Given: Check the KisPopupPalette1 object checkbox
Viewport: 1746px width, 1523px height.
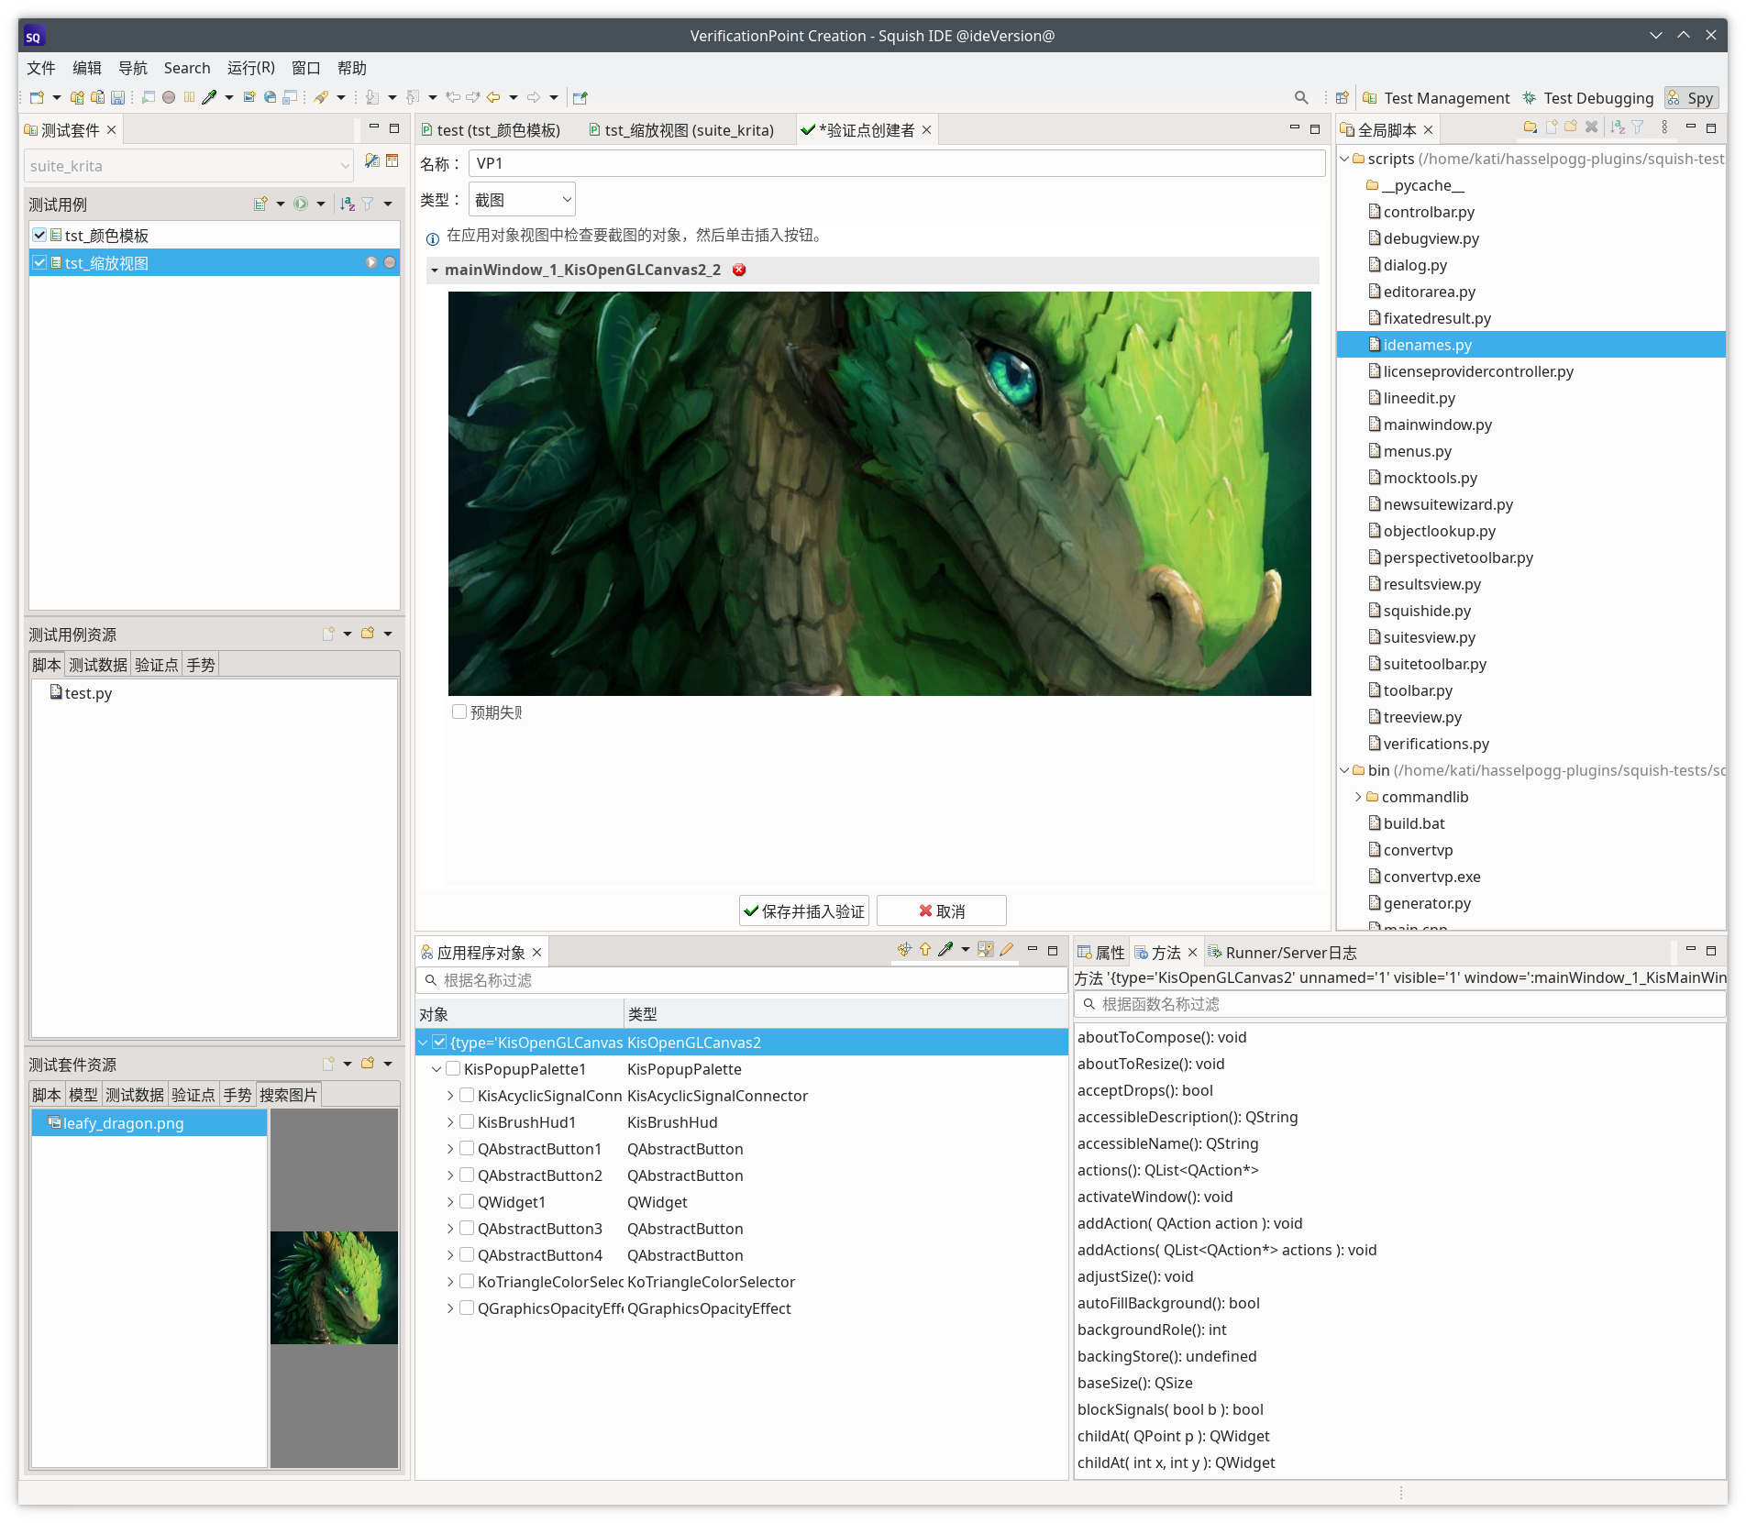Looking at the screenshot, I should [x=453, y=1068].
